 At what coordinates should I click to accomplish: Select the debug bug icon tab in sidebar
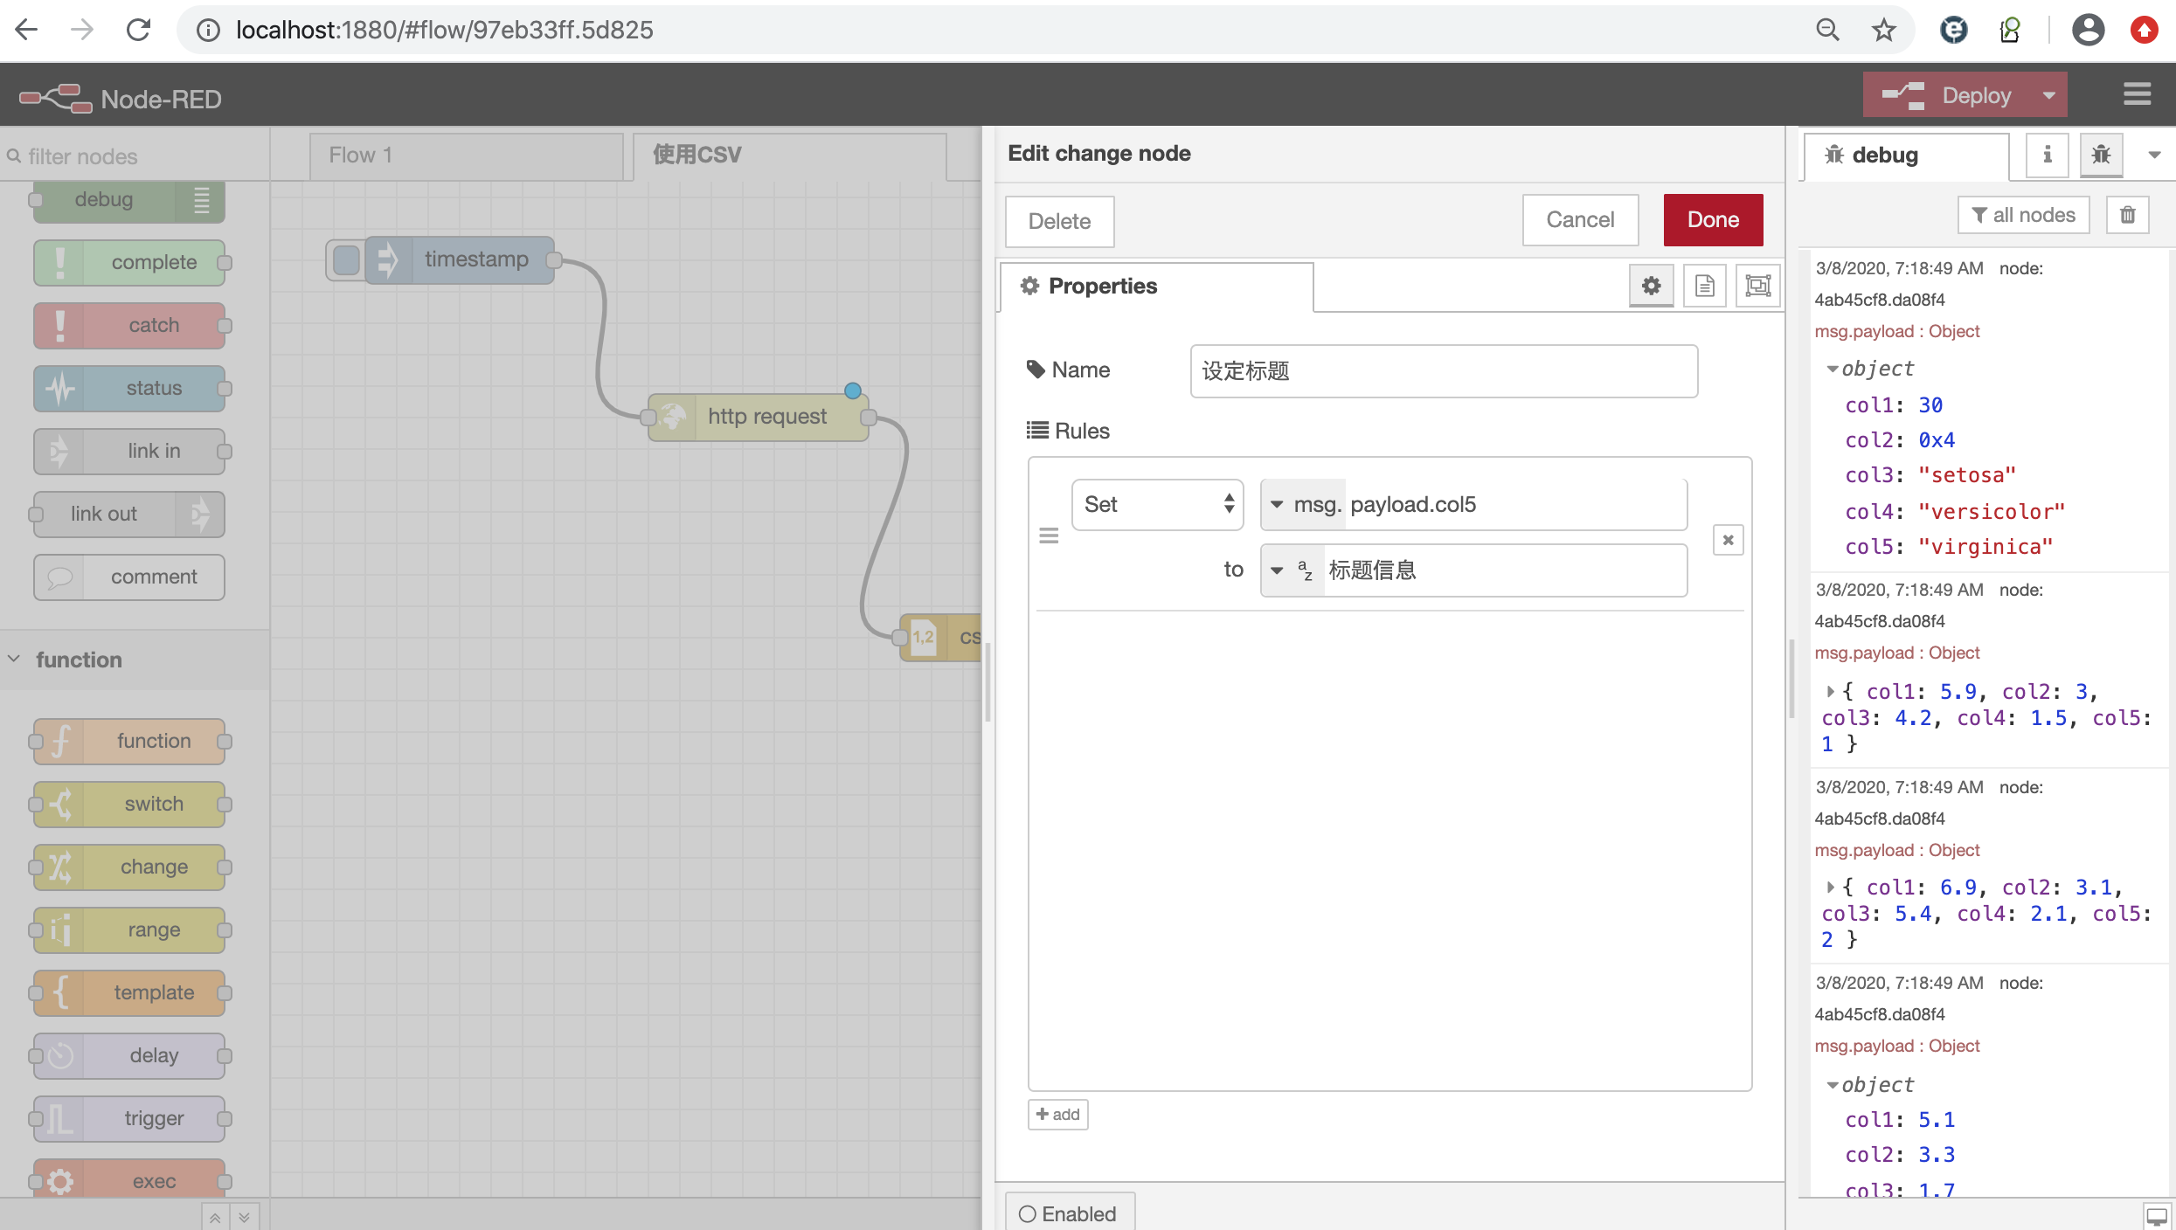click(x=2101, y=155)
